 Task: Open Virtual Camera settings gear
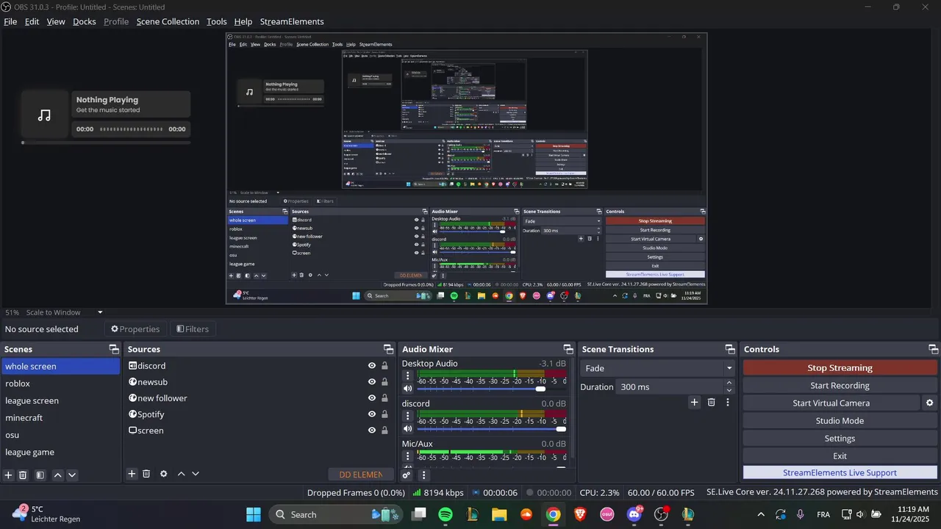tap(929, 403)
